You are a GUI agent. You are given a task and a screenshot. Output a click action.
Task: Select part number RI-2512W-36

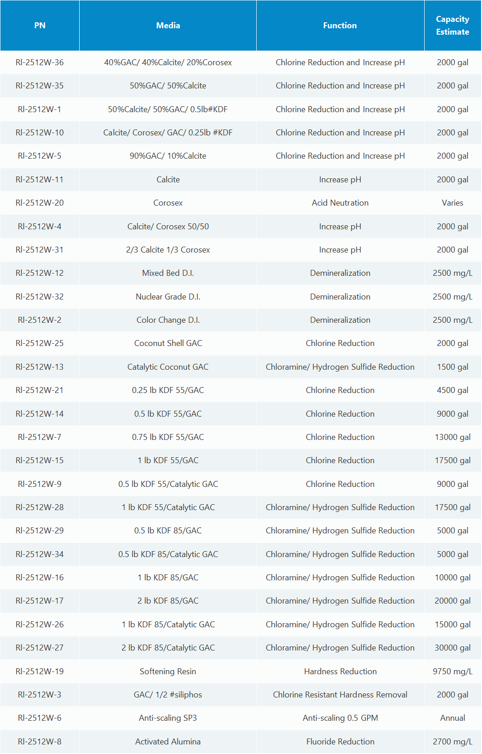pos(40,62)
